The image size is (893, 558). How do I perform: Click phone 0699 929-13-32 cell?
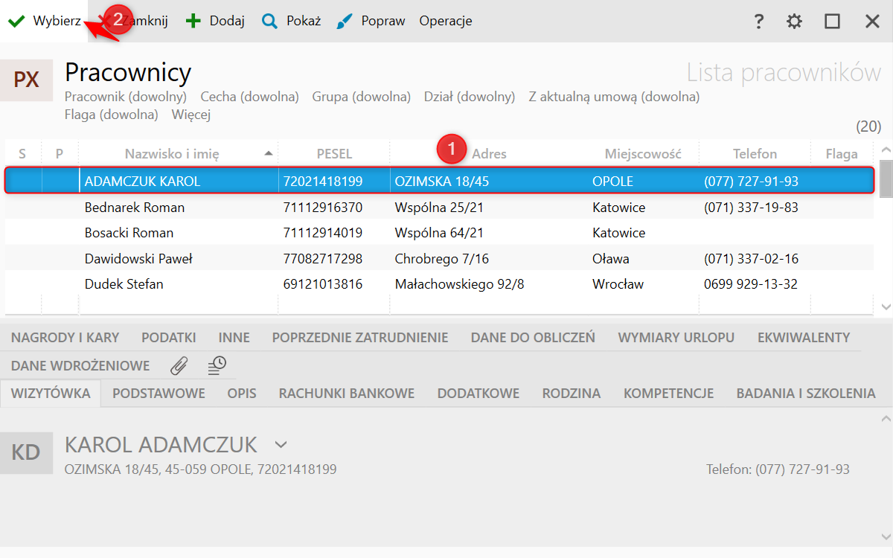coord(755,284)
